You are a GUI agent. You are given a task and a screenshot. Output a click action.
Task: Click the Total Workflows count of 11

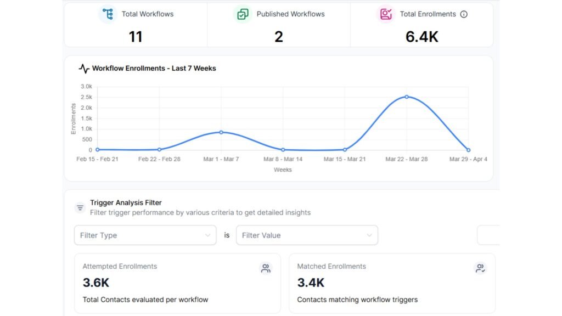pyautogui.click(x=135, y=37)
